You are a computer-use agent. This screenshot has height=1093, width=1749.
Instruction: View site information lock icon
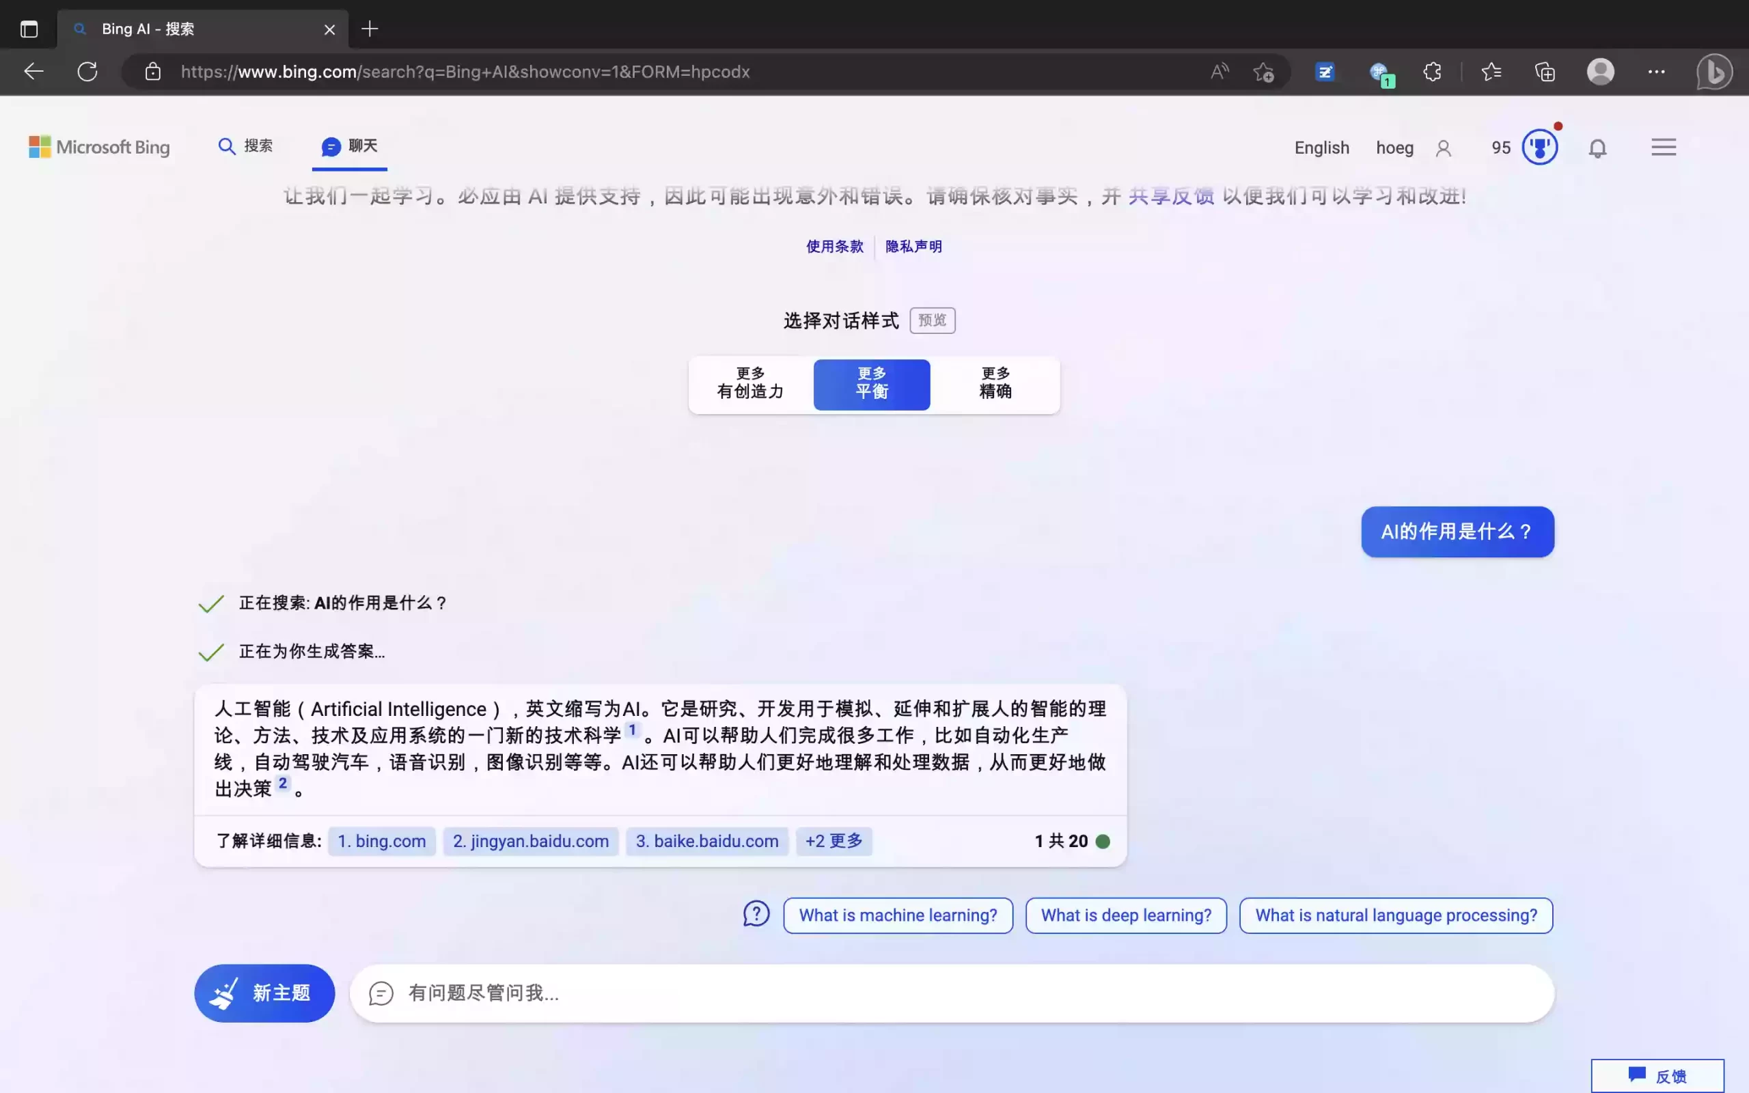[152, 72]
